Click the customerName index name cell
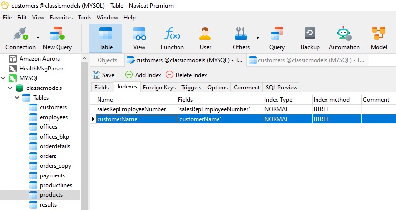Screen dimensions: 396x210 coord(137,119)
